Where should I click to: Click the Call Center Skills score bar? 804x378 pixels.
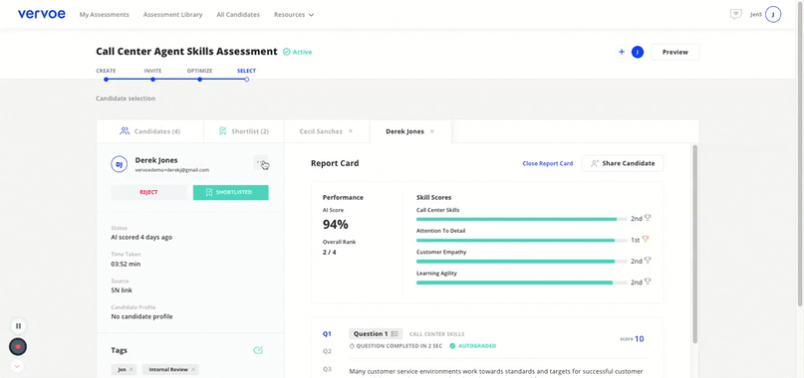coord(521,219)
